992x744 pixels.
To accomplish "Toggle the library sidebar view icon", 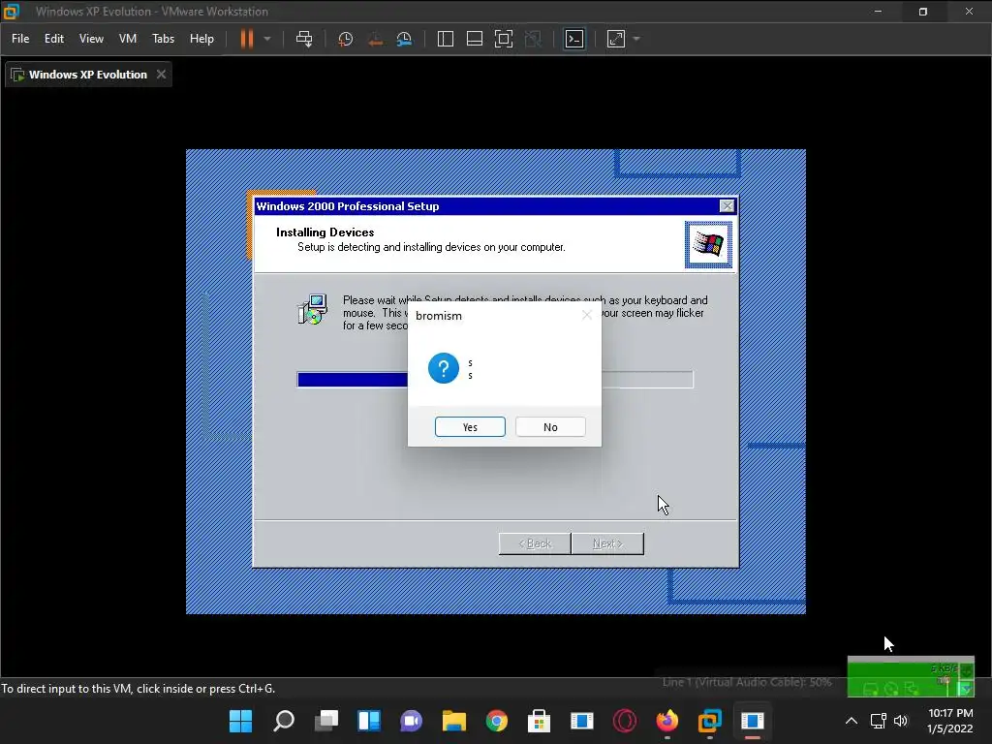I will coord(446,39).
